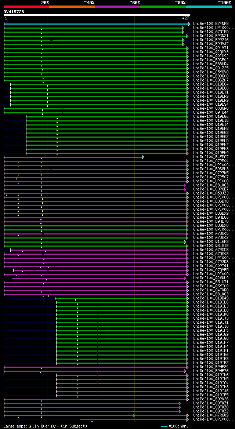The width and height of the screenshot is (235, 429).
Task: Select the UniRef100_Q0IM92 label
Action: pos(211,56)
